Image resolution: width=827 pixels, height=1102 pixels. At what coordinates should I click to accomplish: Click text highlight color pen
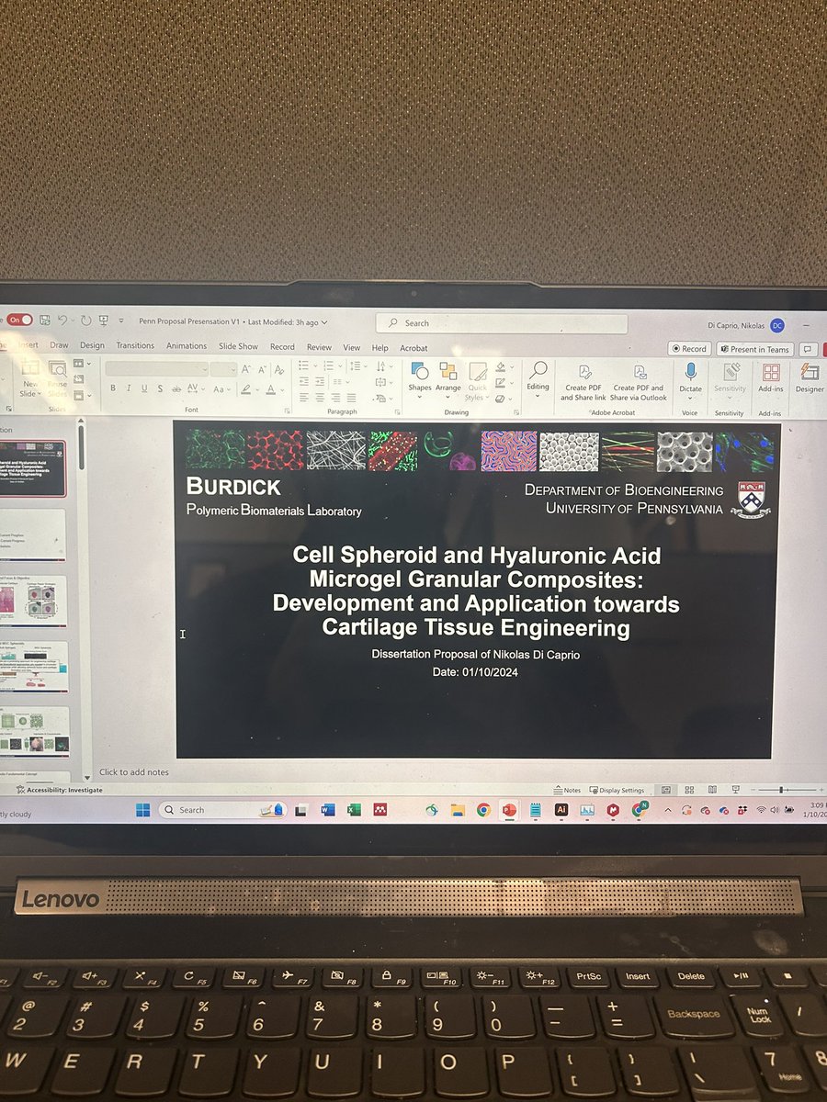click(x=245, y=389)
